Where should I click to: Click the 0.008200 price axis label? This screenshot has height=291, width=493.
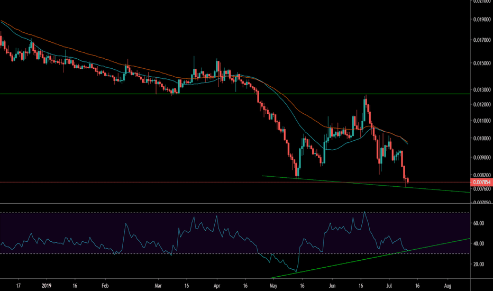(482, 175)
